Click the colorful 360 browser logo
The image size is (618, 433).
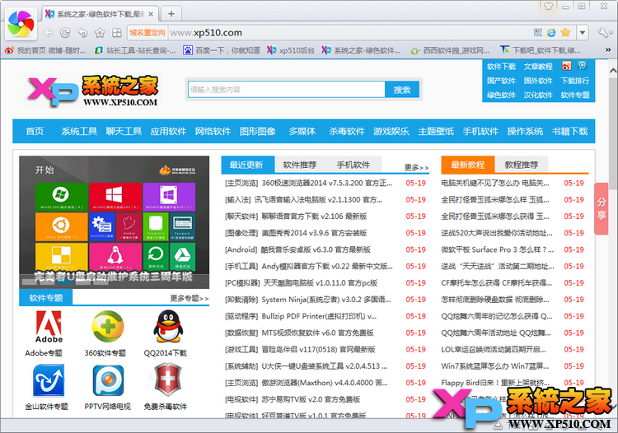click(x=21, y=24)
